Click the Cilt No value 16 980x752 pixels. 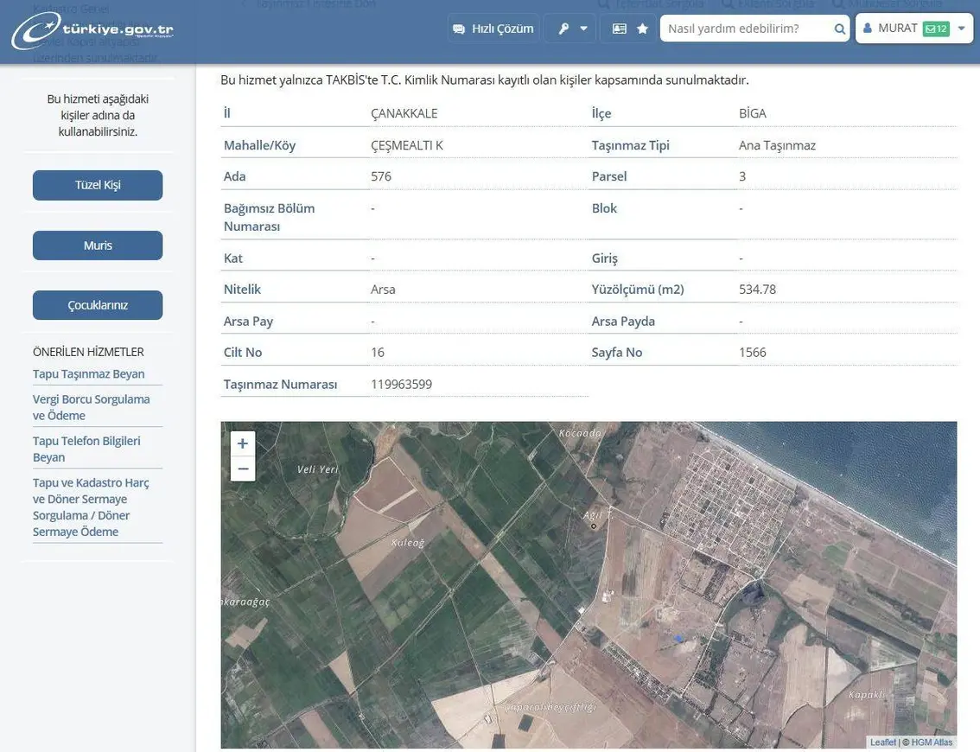click(378, 353)
